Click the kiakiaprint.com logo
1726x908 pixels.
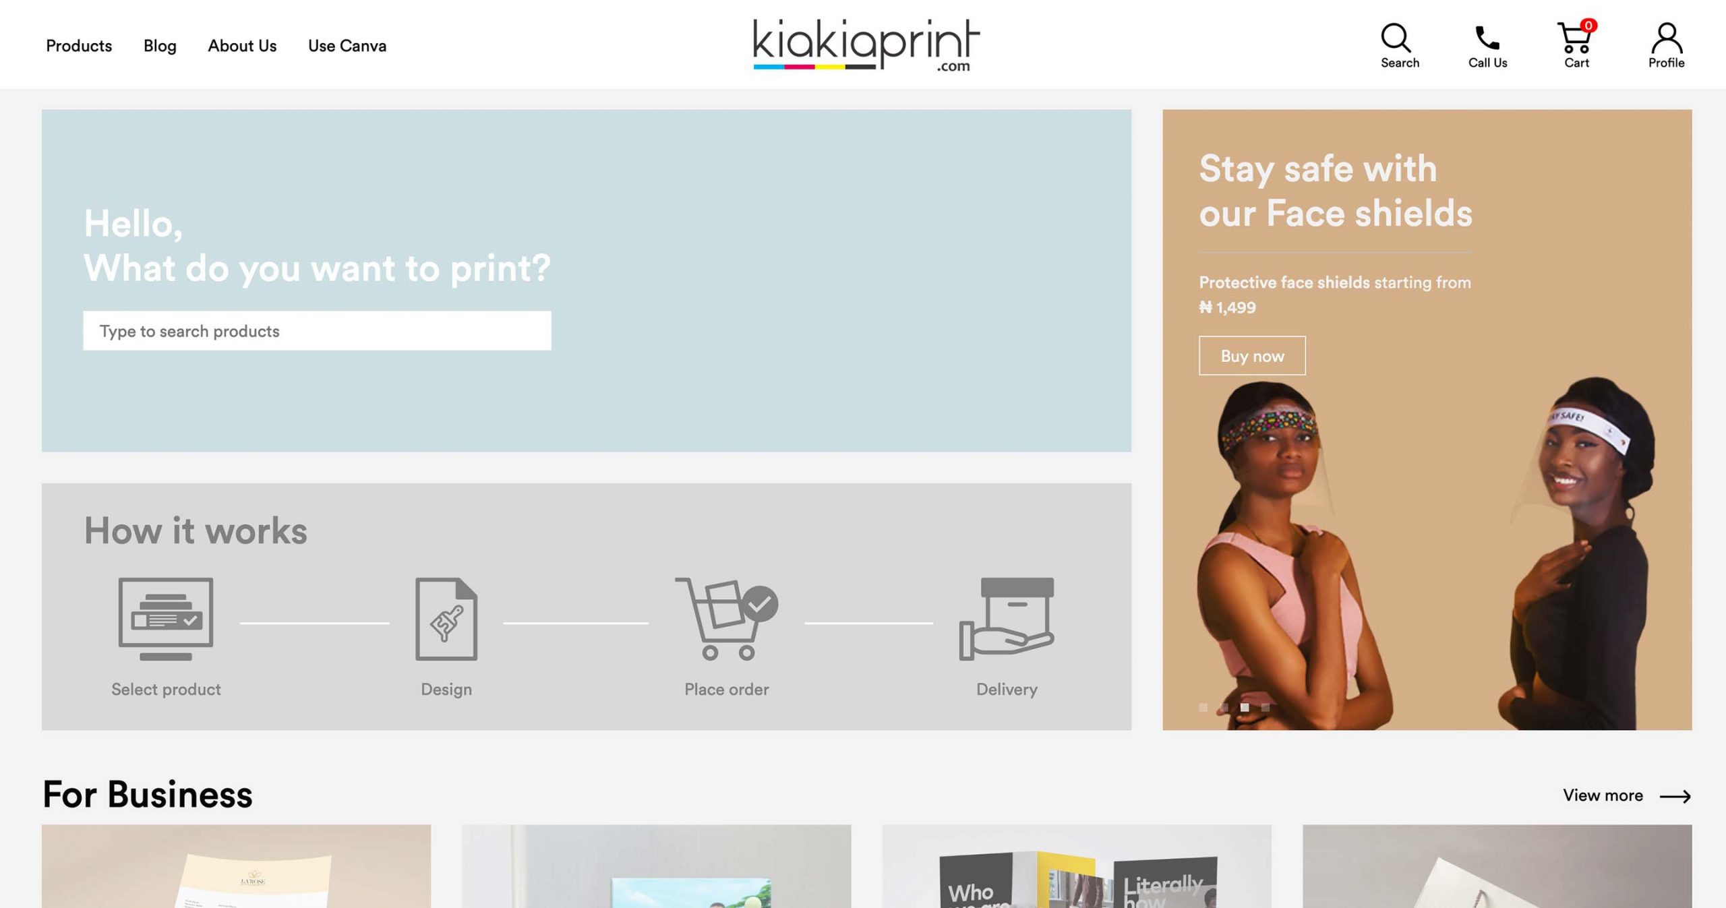866,44
